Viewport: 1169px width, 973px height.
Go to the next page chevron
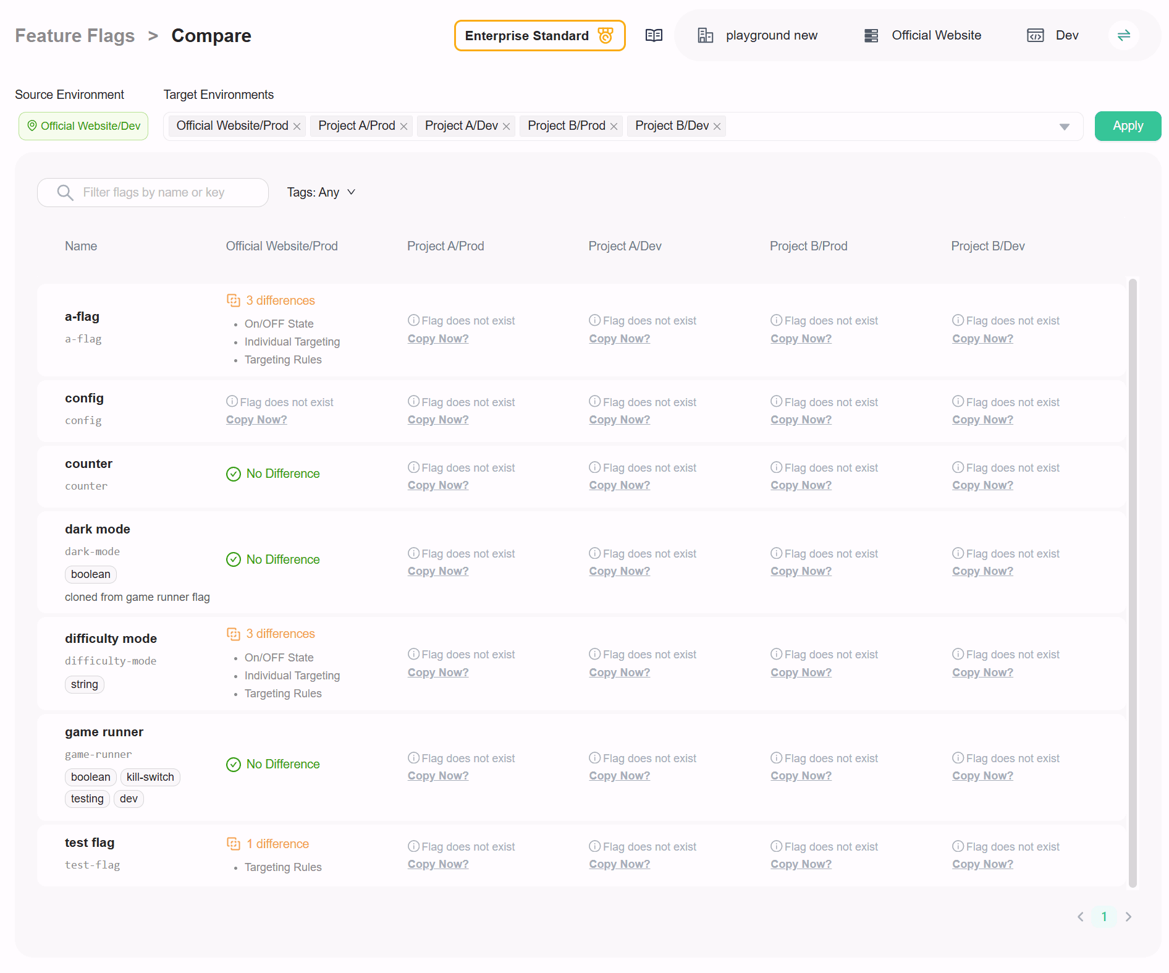tap(1128, 917)
